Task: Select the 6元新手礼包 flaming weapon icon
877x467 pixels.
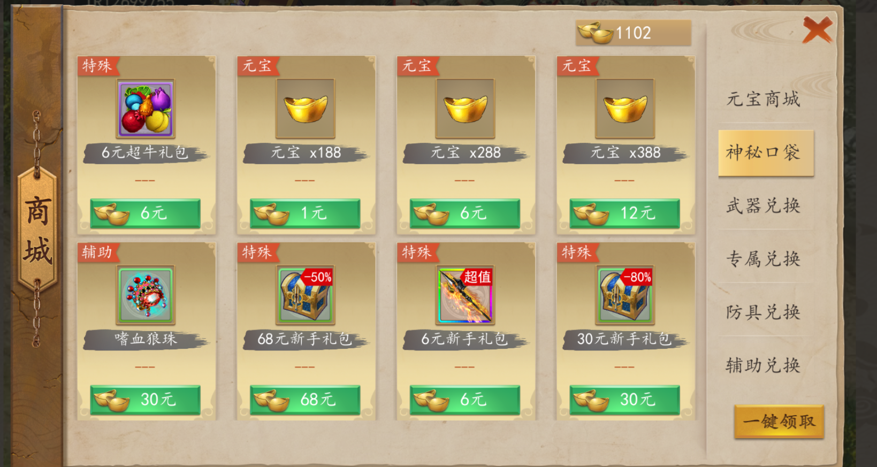Action: coord(465,295)
